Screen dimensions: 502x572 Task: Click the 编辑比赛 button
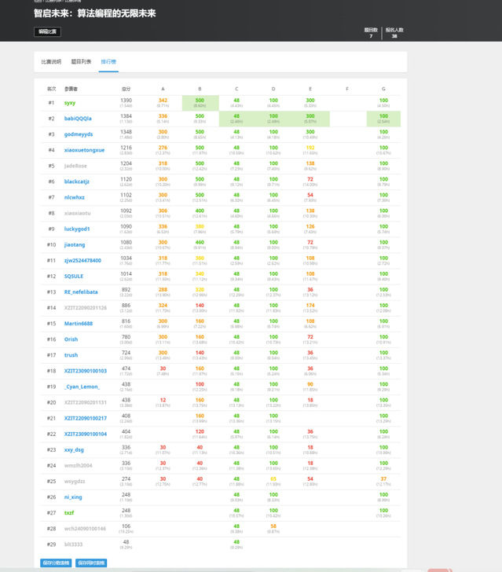point(47,32)
